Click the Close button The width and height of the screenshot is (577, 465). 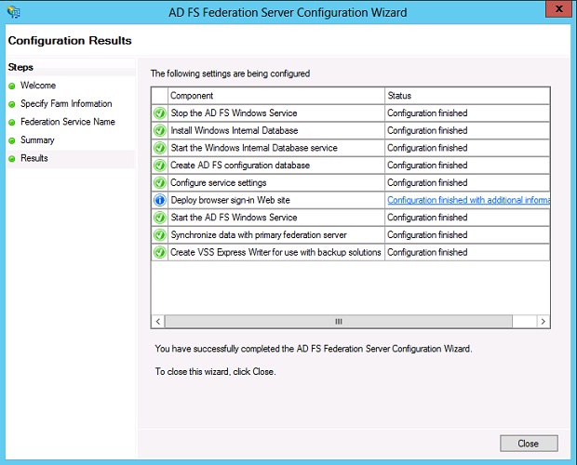click(x=529, y=444)
